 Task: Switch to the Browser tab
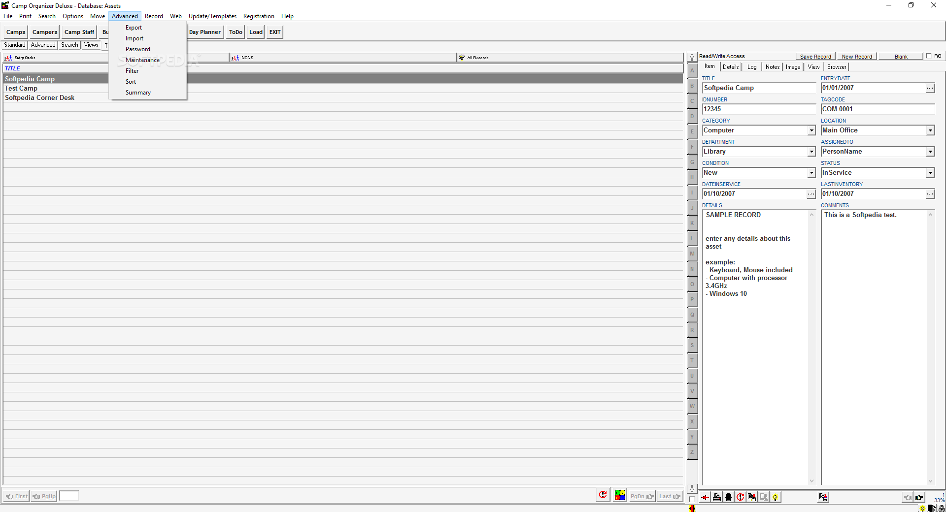click(x=837, y=67)
